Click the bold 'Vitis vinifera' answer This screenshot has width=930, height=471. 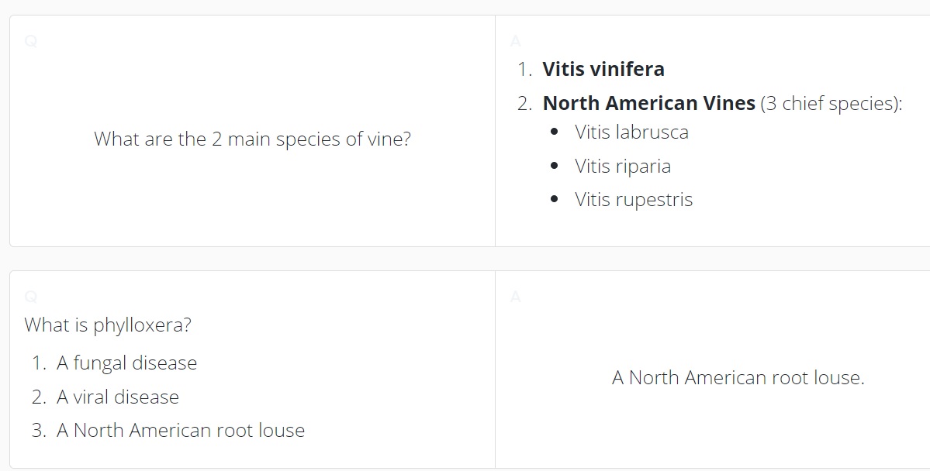coord(603,69)
